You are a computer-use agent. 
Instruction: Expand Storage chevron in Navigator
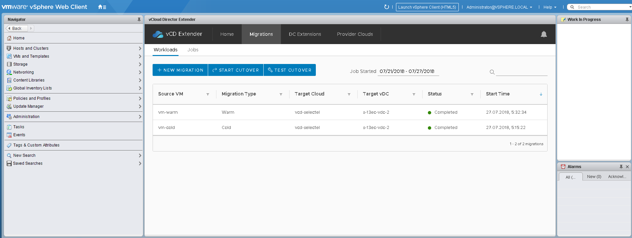pos(140,64)
